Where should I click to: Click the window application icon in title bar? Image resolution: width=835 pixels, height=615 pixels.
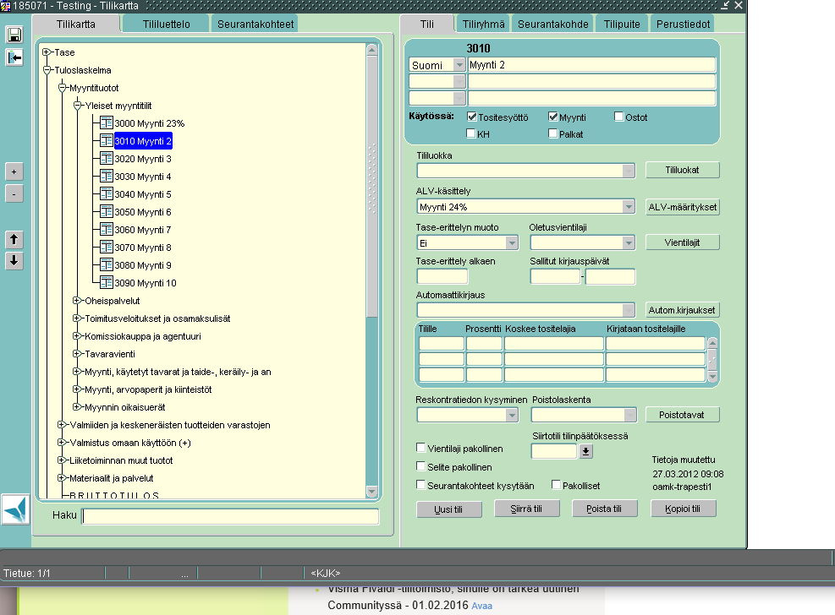click(5, 6)
